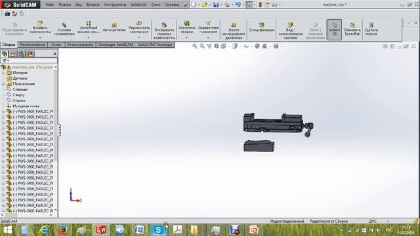Click the vertical scrollbar of feature tree

click(x=56, y=115)
